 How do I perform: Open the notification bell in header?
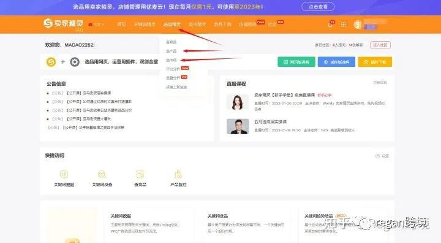pos(330,25)
